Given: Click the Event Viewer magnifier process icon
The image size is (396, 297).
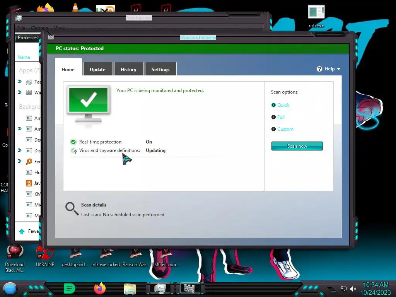Looking at the screenshot, I should pos(29,161).
